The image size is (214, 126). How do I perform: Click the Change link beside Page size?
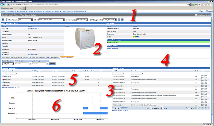click(x=165, y=108)
